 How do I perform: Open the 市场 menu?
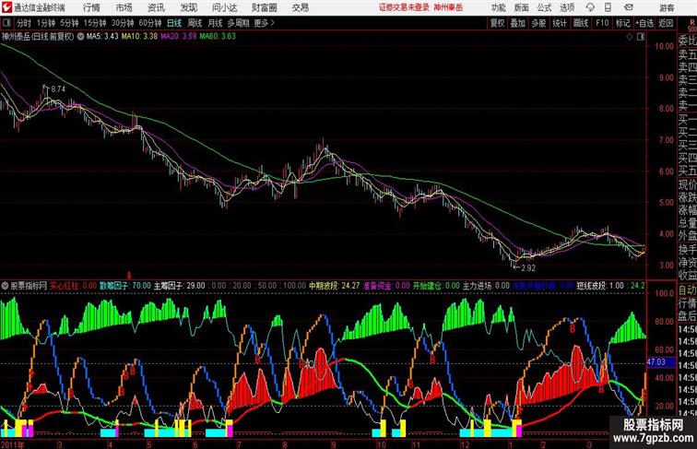click(124, 7)
